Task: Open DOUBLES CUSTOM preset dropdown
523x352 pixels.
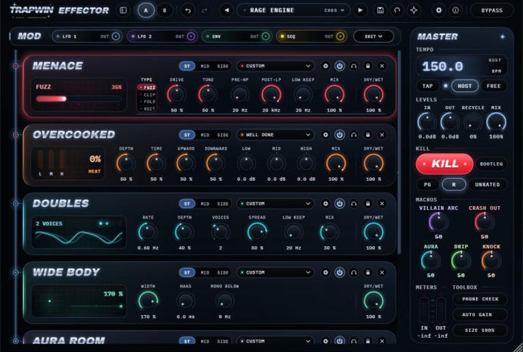Action: pos(276,203)
